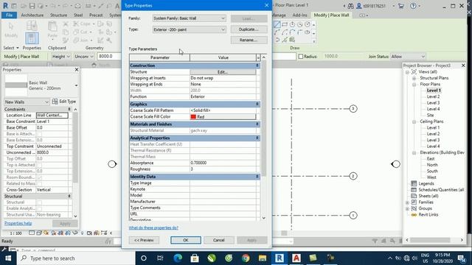The width and height of the screenshot is (472, 265).
Task: Select the Modify arrow tool
Action: [11, 26]
